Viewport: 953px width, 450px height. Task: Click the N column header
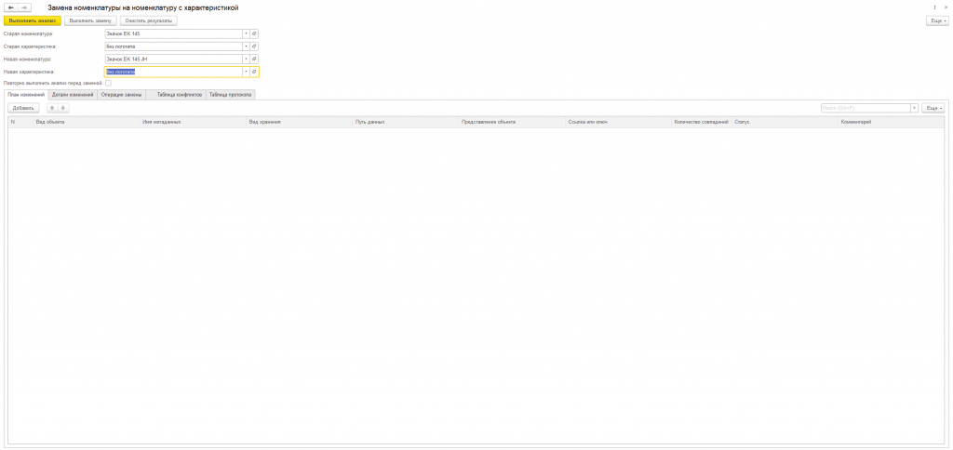point(20,122)
